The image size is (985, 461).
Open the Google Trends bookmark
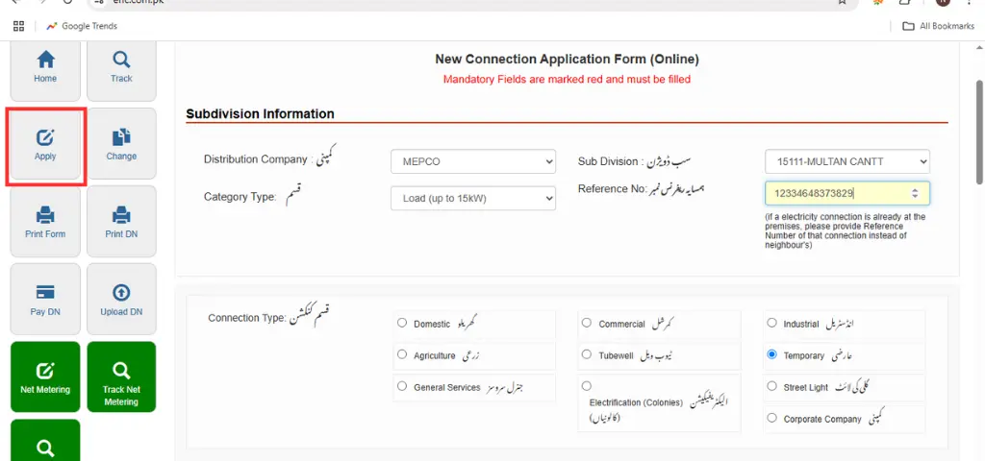coord(82,26)
